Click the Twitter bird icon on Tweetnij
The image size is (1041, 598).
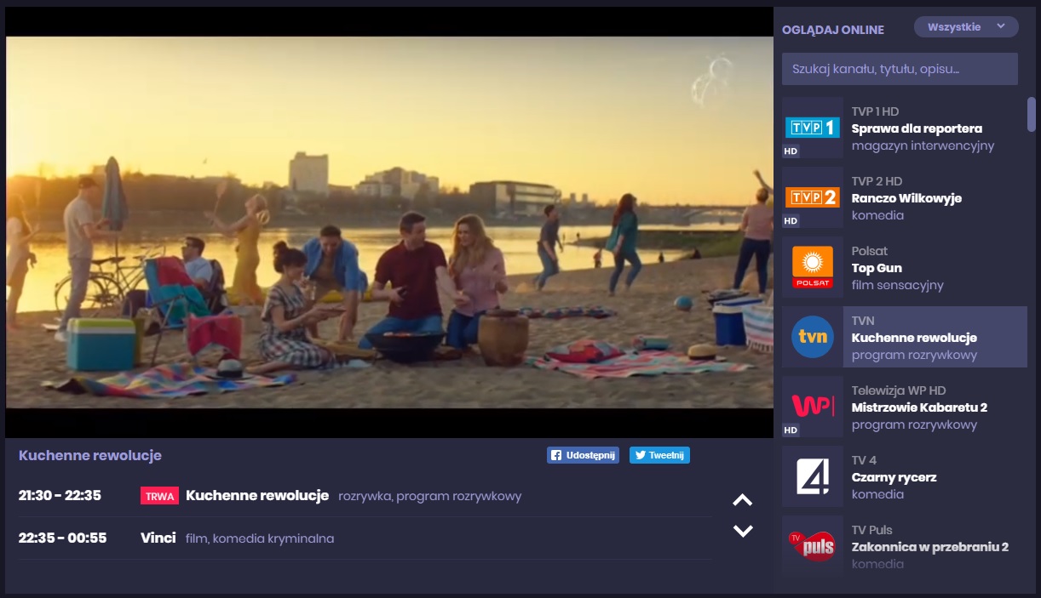click(640, 455)
